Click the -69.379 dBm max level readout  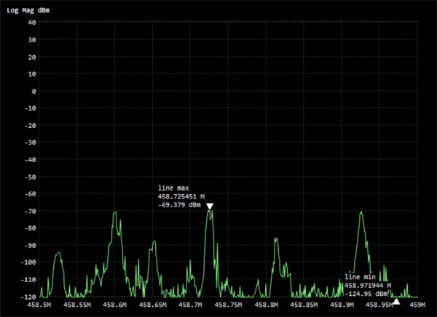(179, 205)
